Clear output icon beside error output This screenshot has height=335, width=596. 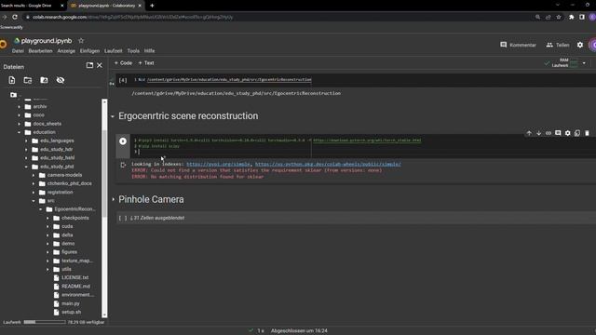[x=123, y=165]
